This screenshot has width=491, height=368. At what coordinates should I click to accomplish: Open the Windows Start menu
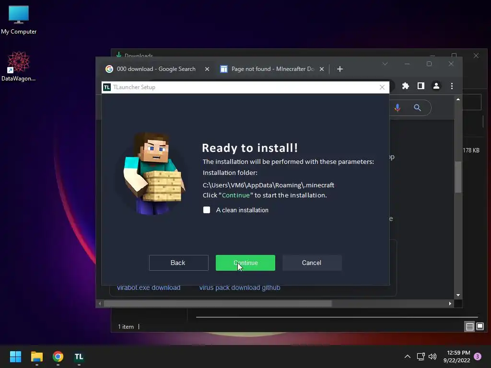[15, 356]
